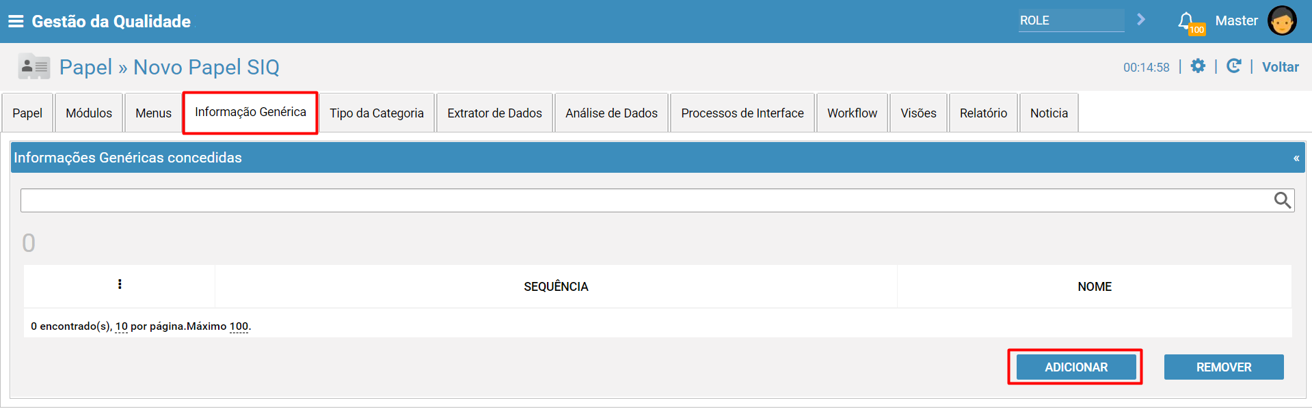Open the Master user avatar
The height and width of the screenshot is (409, 1312).
pyautogui.click(x=1282, y=20)
